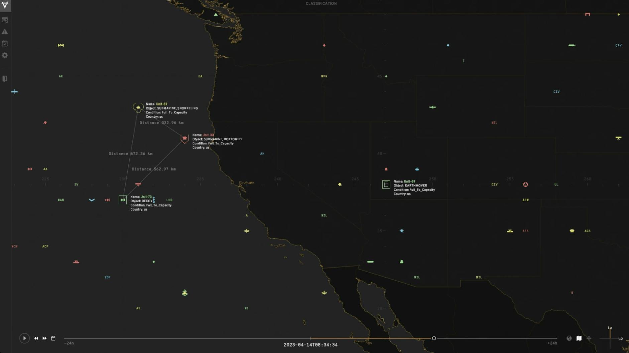The image size is (629, 353).
Task: Select the 'AH' map marker
Action: [x=262, y=154]
